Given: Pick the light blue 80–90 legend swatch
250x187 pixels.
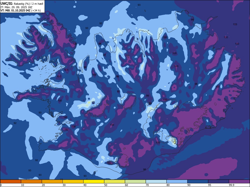Looking at the screenshot, I should point(177,182).
